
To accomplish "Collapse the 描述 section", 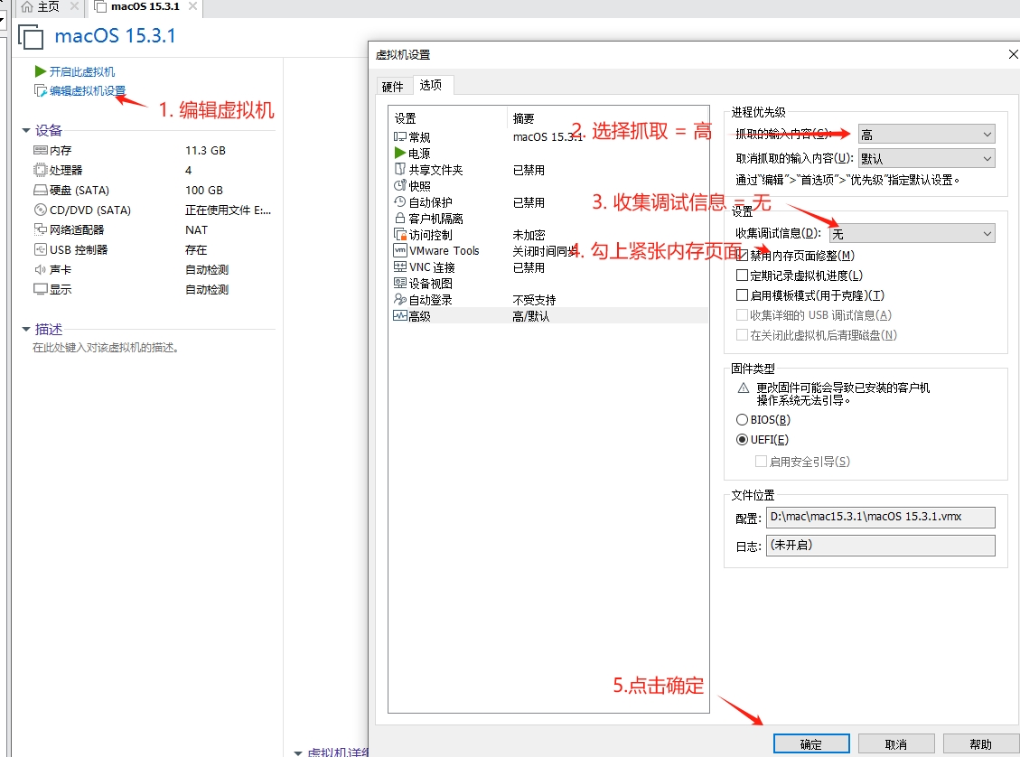I will (x=26, y=329).
